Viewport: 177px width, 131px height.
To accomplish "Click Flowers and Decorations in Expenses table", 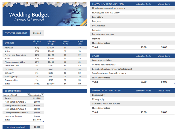I will click(15, 55).
